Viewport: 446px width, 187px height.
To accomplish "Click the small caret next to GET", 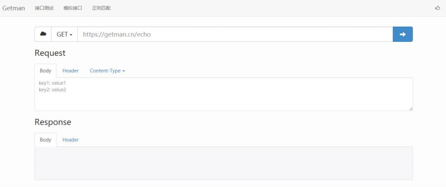I will click(71, 35).
